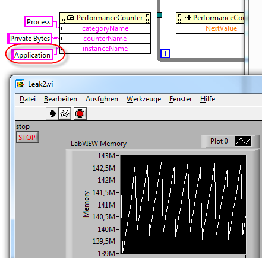Open the Ausführen menu
The image size is (262, 258).
pyautogui.click(x=102, y=99)
